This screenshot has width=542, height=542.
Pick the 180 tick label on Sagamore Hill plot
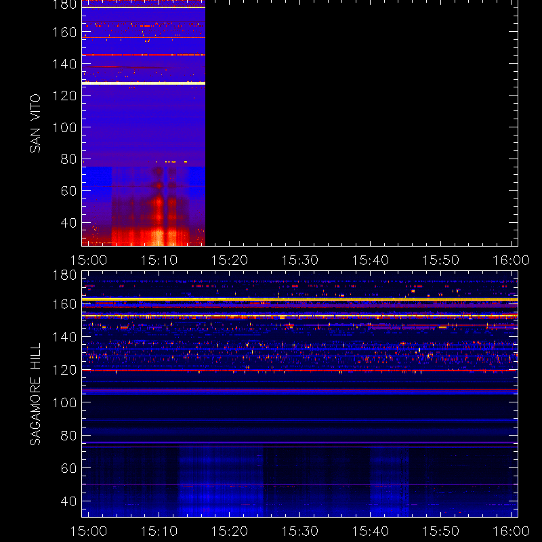point(64,275)
